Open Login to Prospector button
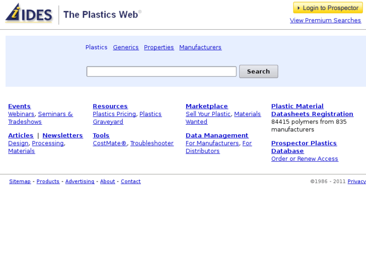This screenshot has height=274, width=366. (x=328, y=8)
